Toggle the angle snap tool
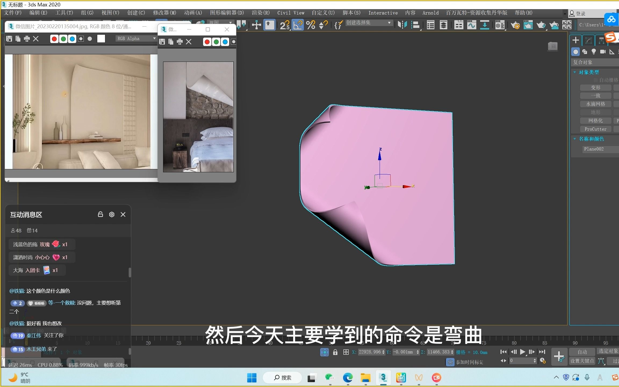Screen dimensions: 619x387 pos(298,25)
